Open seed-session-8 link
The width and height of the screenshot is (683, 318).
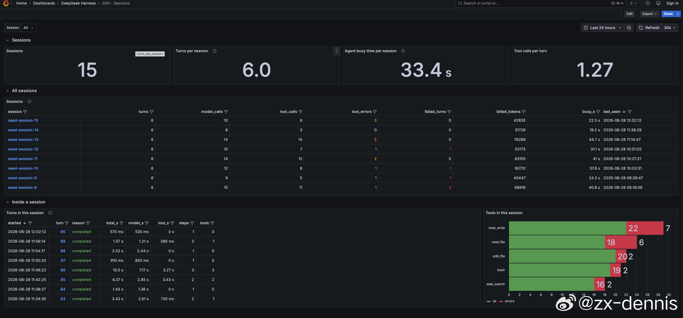22,187
